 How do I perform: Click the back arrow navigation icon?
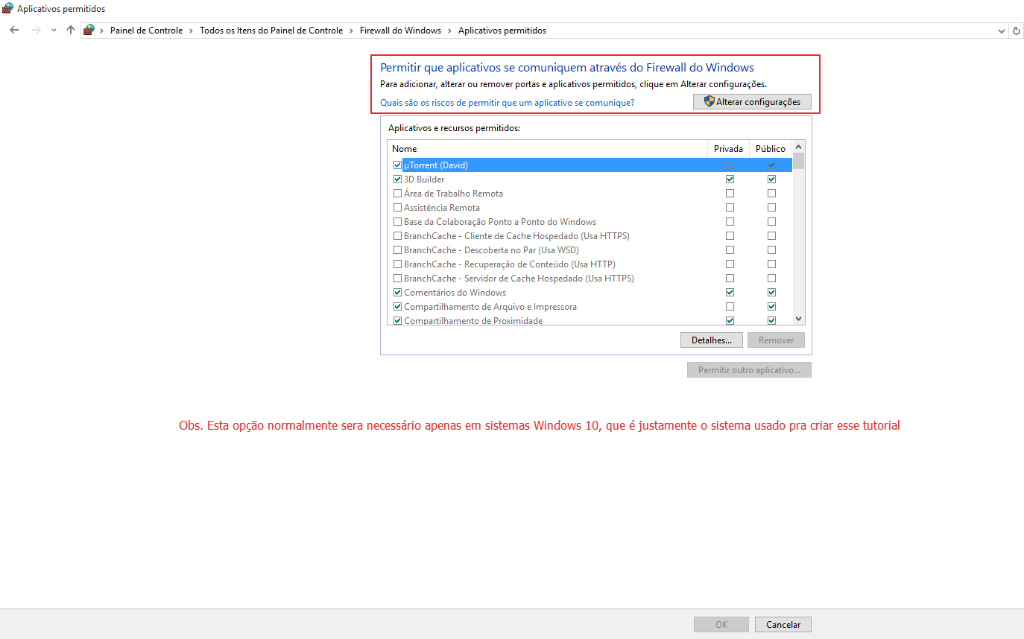[x=14, y=31]
